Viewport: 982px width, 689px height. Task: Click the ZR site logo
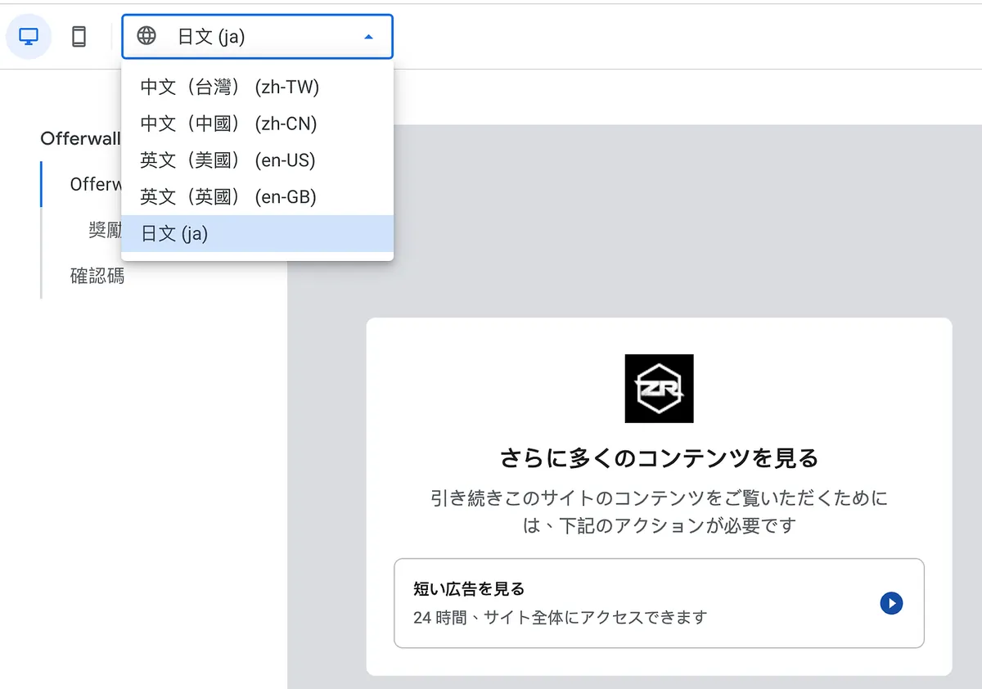[659, 389]
